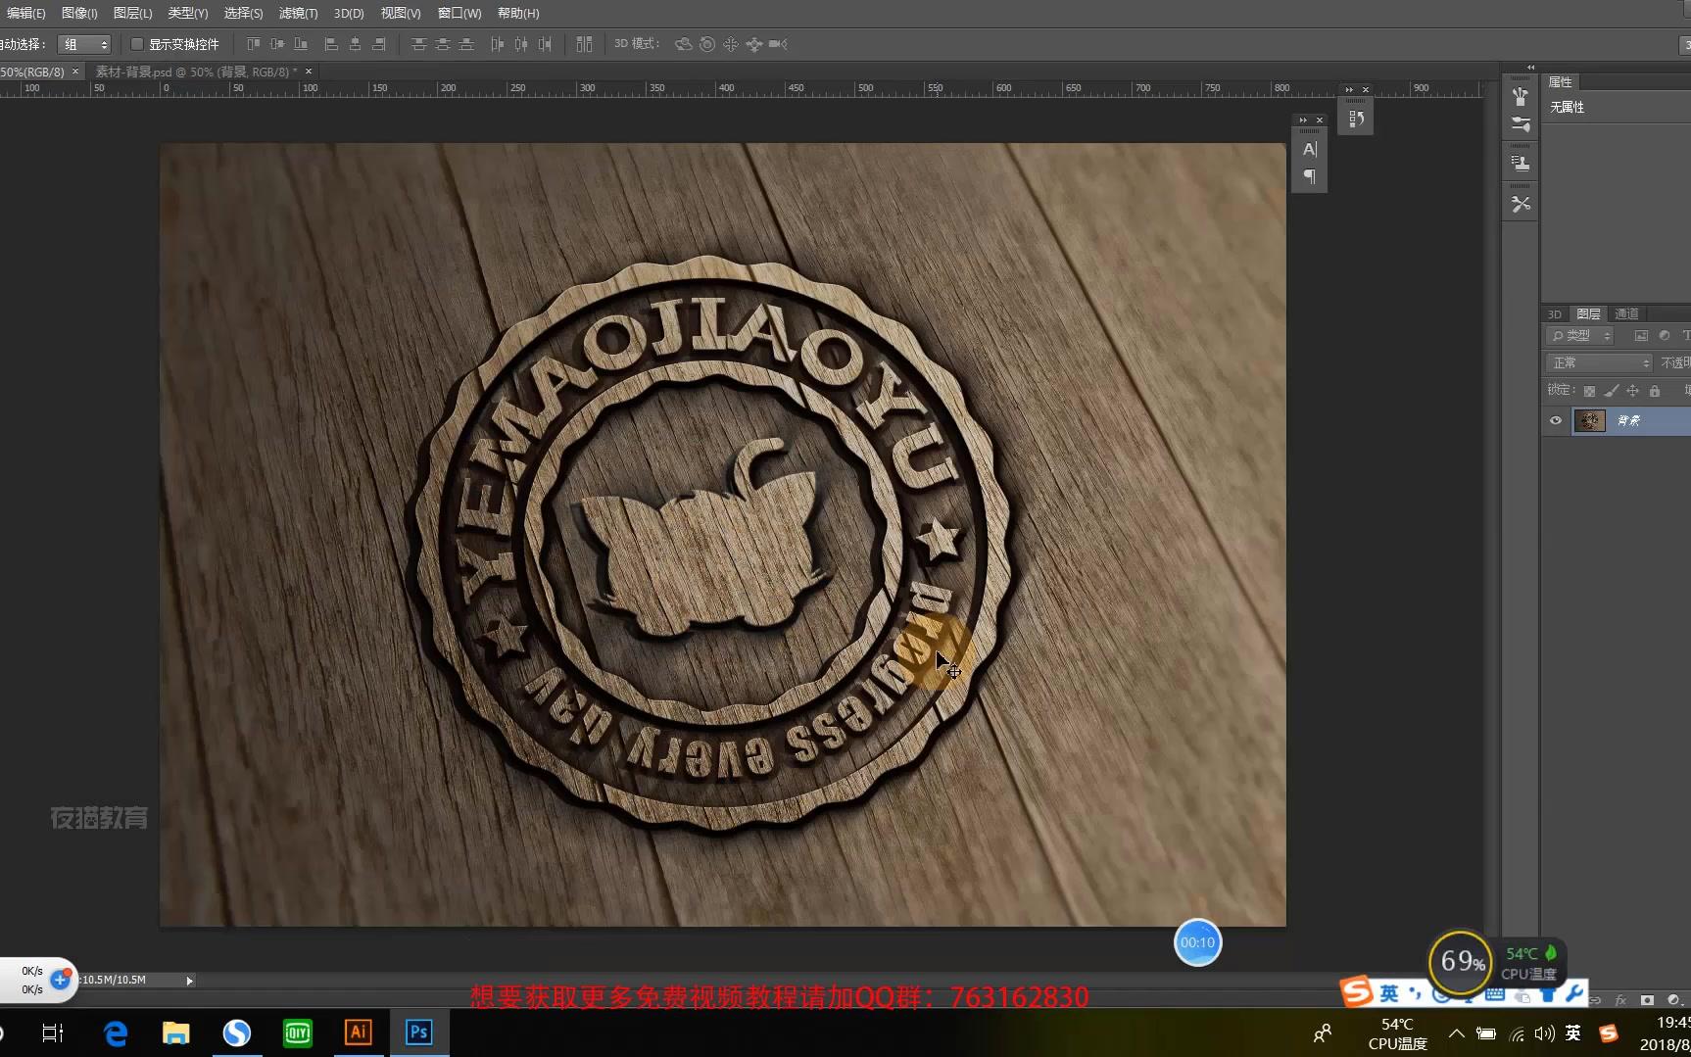Click the distribute left edges icon

tap(498, 44)
